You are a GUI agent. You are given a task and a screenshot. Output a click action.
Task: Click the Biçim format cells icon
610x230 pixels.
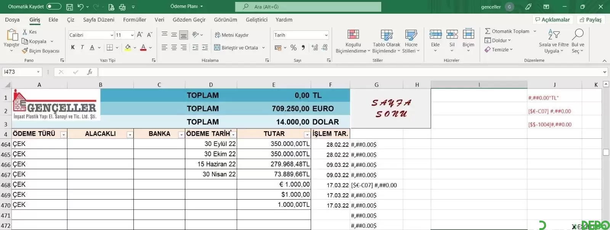(x=469, y=35)
